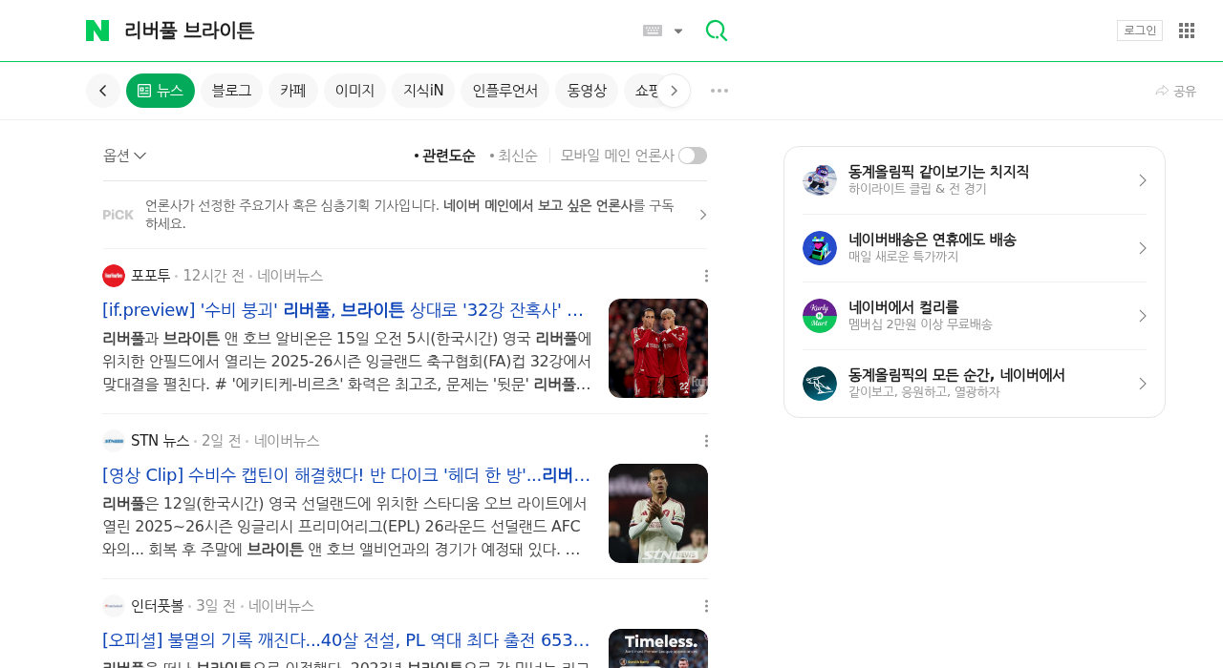Switch to the 지식iN tab

click(423, 91)
